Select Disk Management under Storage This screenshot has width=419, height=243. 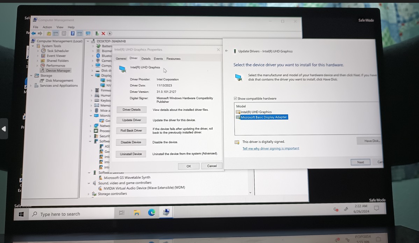[59, 80]
